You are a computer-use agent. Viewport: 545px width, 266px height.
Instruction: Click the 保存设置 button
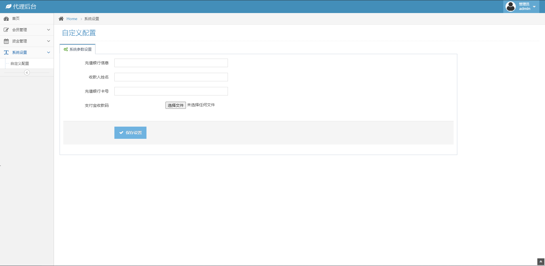[x=130, y=133]
